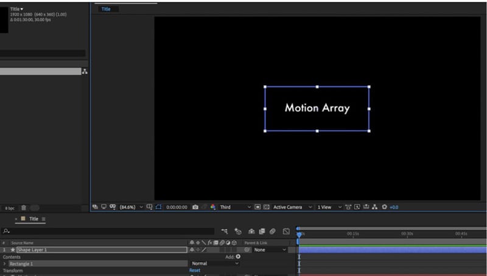Toggle the Draft 3D icon

pyautogui.click(x=238, y=231)
